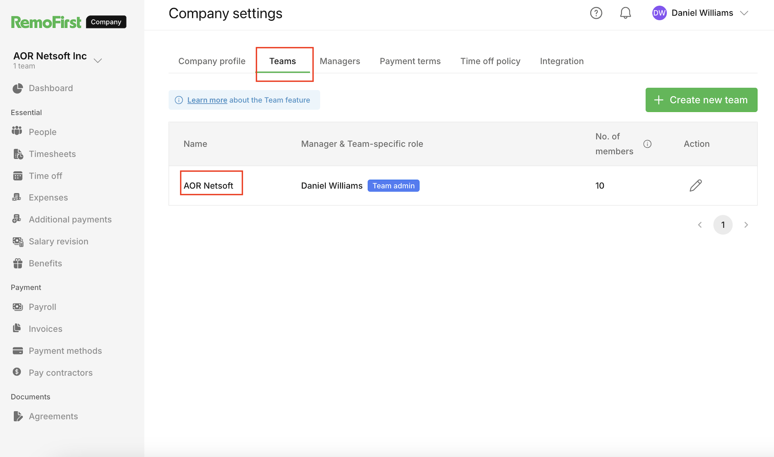774x457 pixels.
Task: Click Daniel Williams in manager column
Action: coord(331,186)
